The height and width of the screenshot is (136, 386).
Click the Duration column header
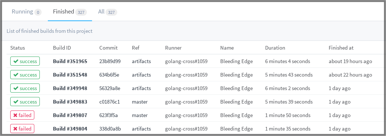click(275, 48)
